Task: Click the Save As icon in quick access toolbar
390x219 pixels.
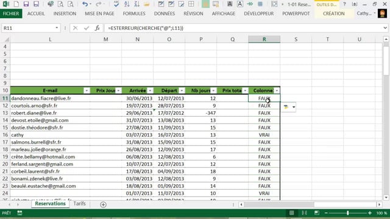Action: 36,4
